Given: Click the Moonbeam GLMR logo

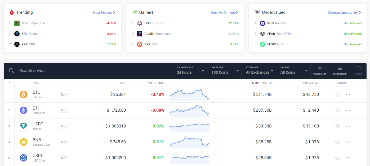Looking at the screenshot, I should coord(140,34).
